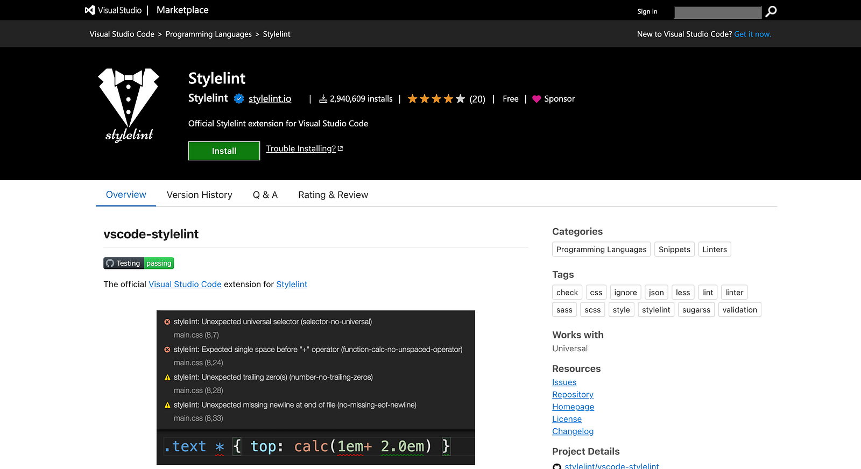
Task: Open the Repository resource link
Action: pos(573,395)
